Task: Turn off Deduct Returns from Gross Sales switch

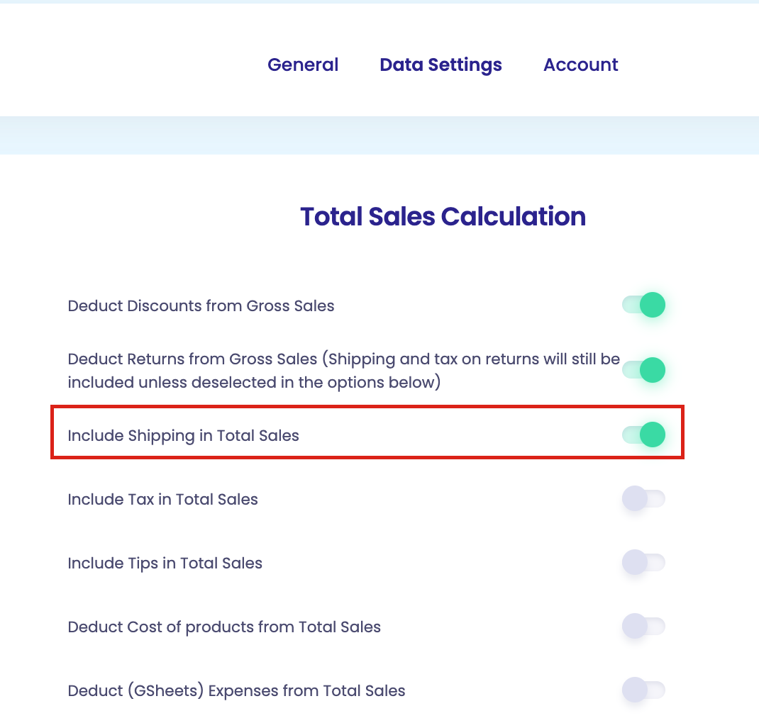Action: pyautogui.click(x=644, y=370)
